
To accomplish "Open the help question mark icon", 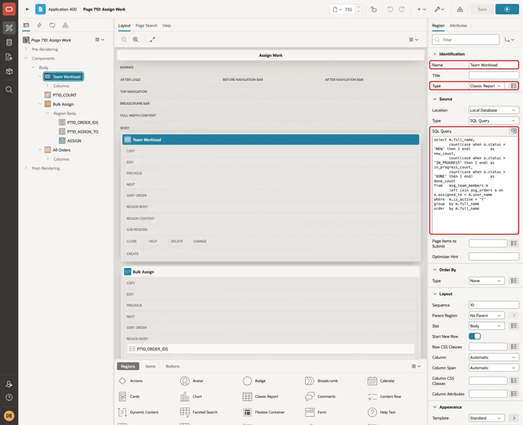I will pyautogui.click(x=9, y=397).
